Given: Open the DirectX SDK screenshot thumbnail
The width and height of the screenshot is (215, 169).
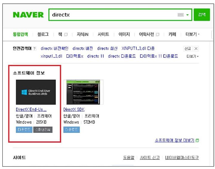Looking at the screenshot, I should [83, 92].
